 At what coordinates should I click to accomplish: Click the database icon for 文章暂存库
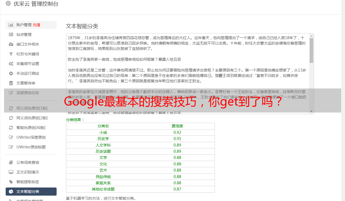(x=11, y=83)
